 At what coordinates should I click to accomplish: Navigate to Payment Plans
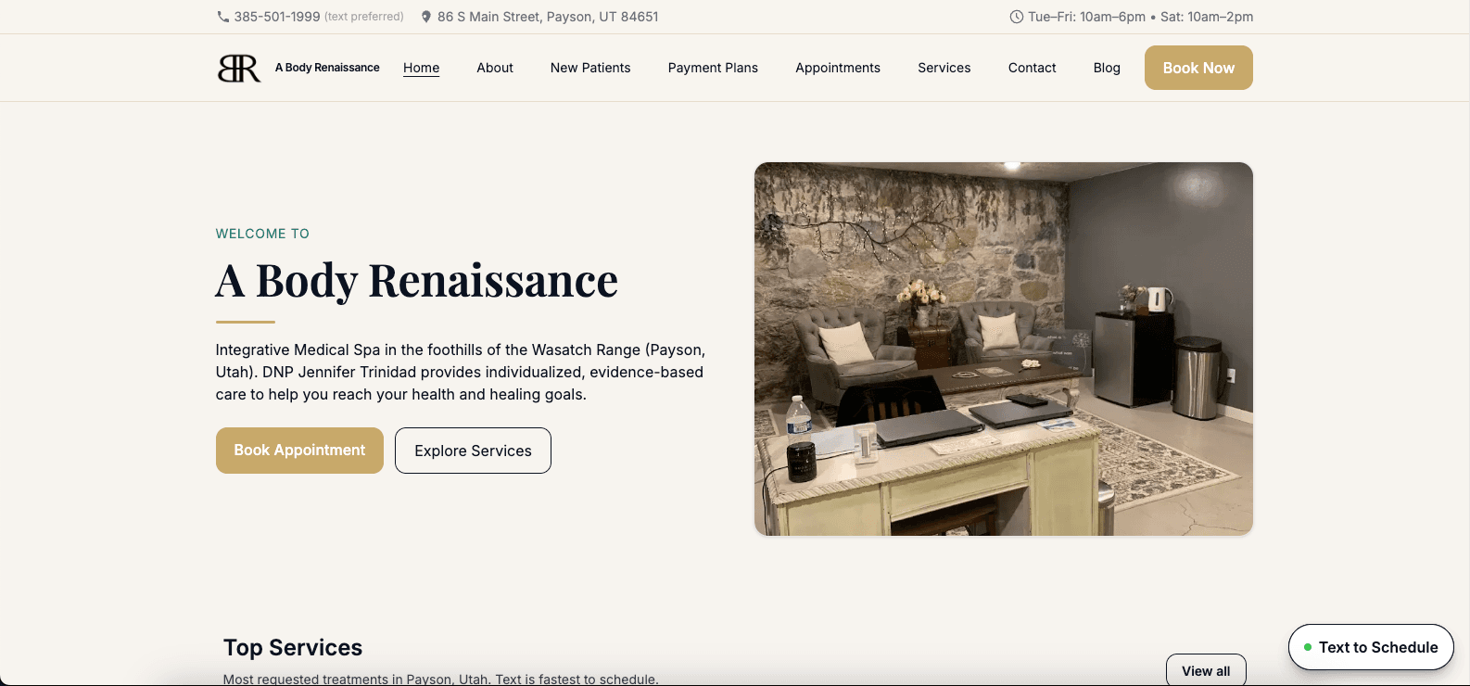tap(713, 68)
